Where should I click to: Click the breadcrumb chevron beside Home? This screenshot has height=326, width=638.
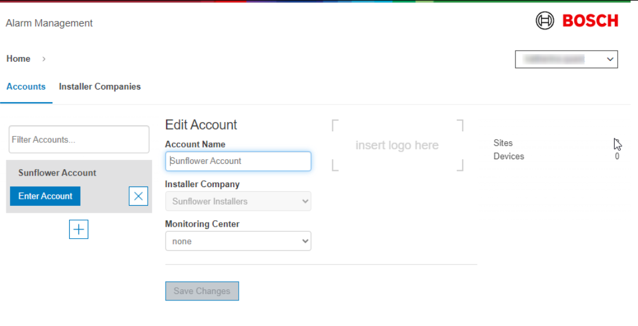[x=44, y=59]
